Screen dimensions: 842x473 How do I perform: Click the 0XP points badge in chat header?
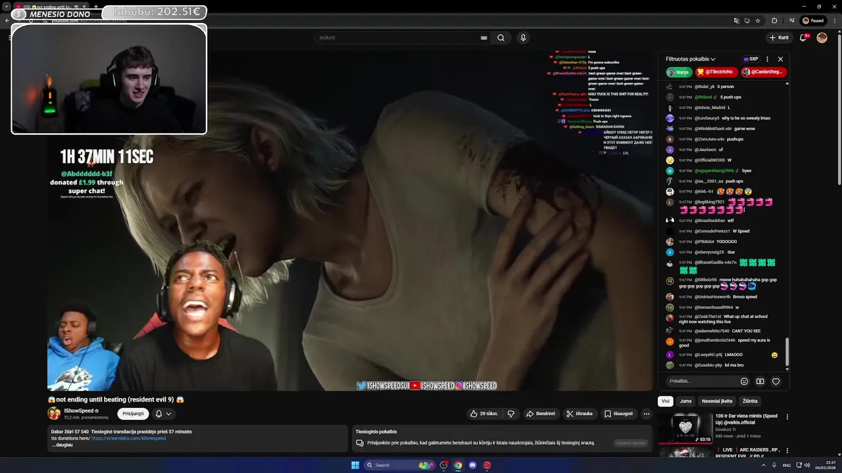(x=751, y=59)
